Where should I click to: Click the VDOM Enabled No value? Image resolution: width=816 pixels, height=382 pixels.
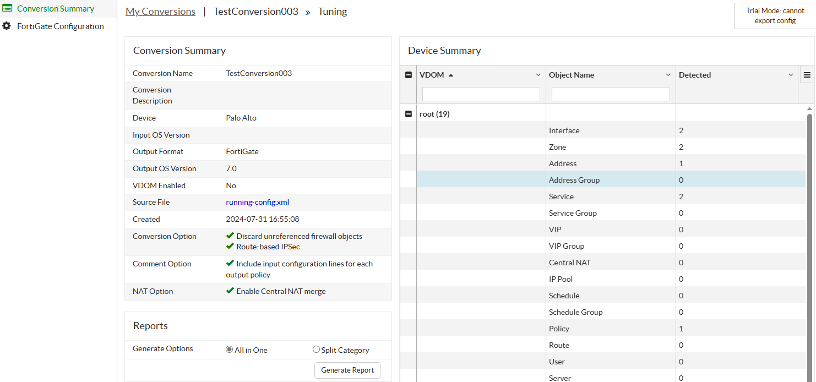[x=231, y=185]
